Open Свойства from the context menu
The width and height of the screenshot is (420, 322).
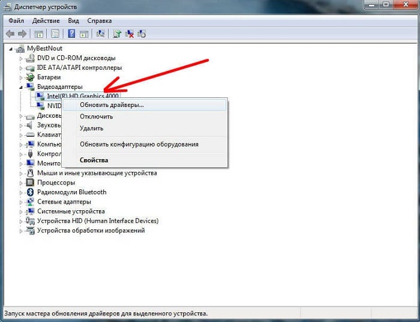pos(94,160)
